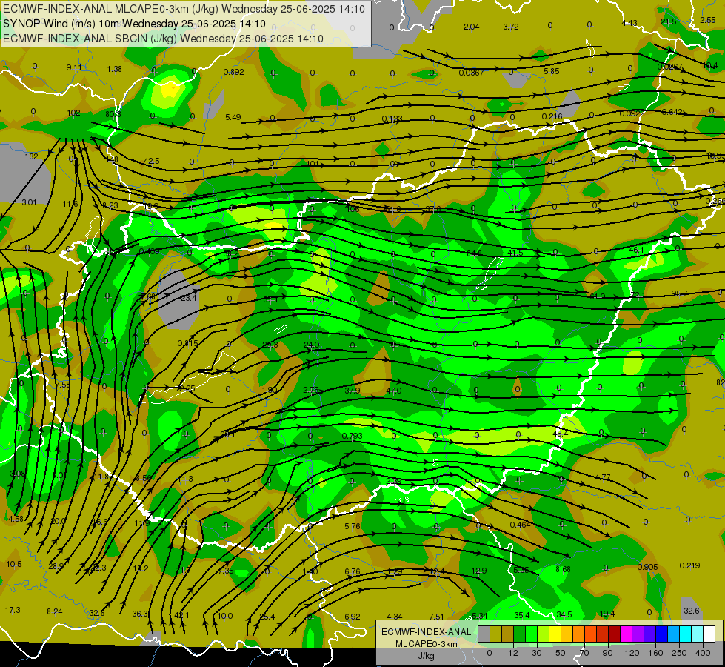Screen dimensions: 725x667
Task: Click the map value 7.51
Action: [x=436, y=617]
